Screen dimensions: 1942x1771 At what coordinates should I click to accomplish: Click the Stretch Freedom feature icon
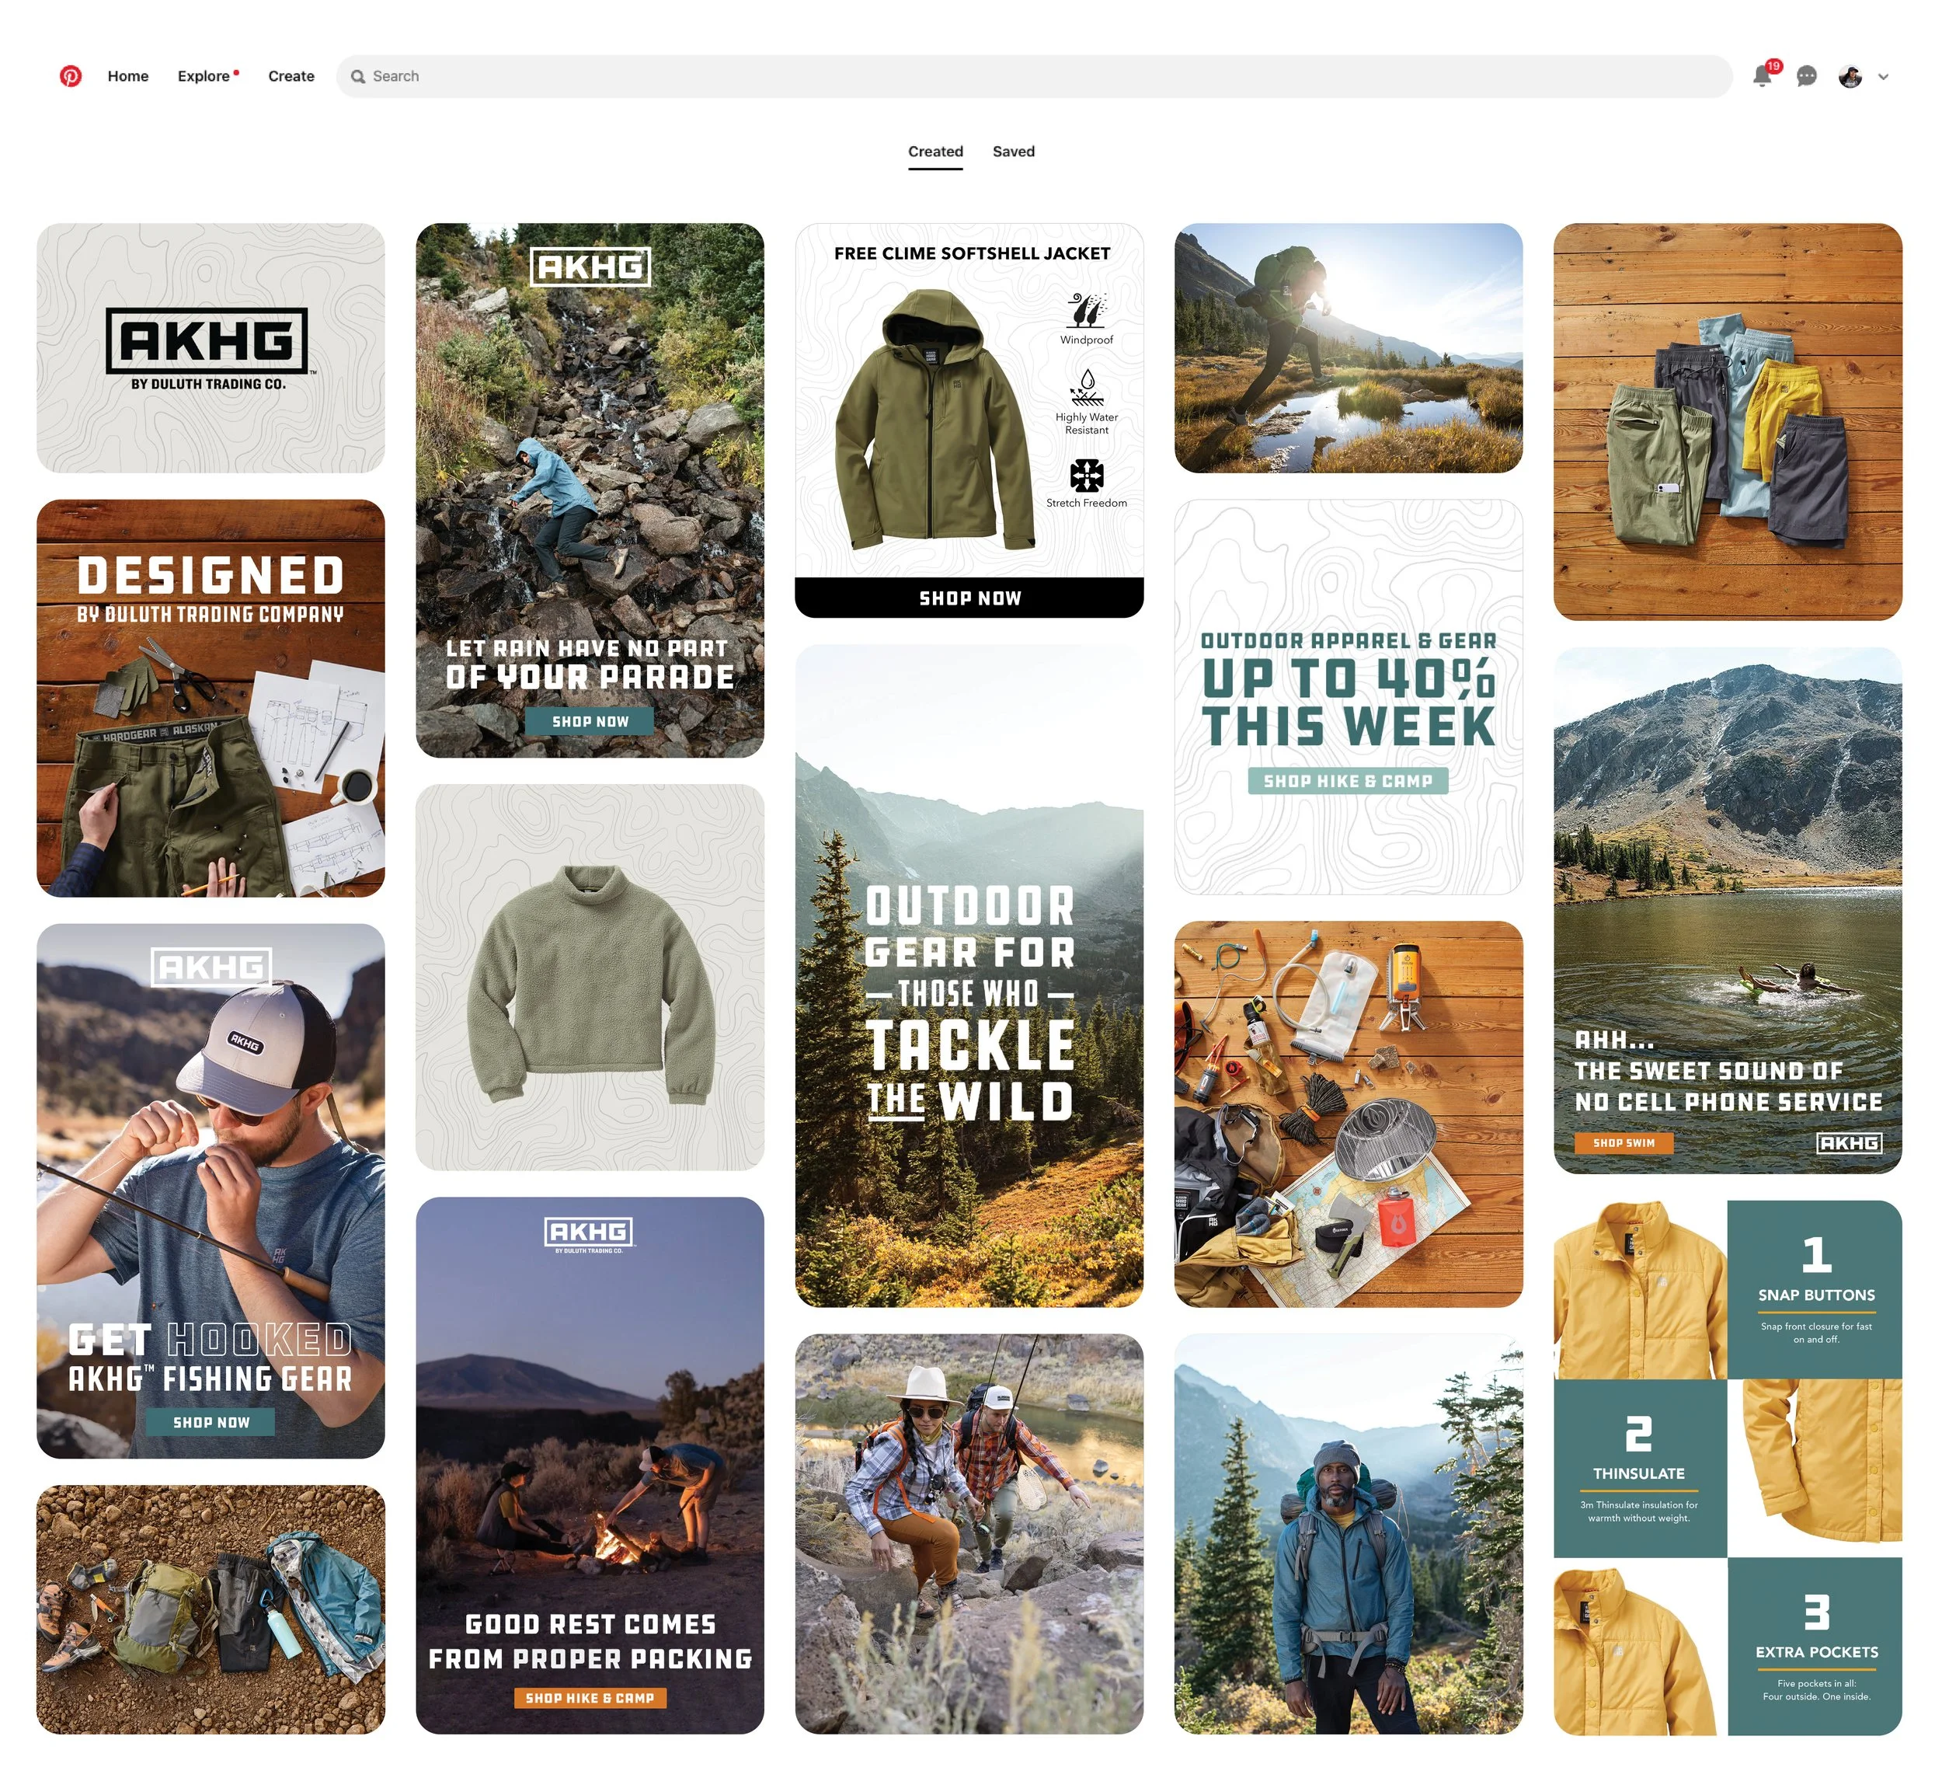(1087, 475)
